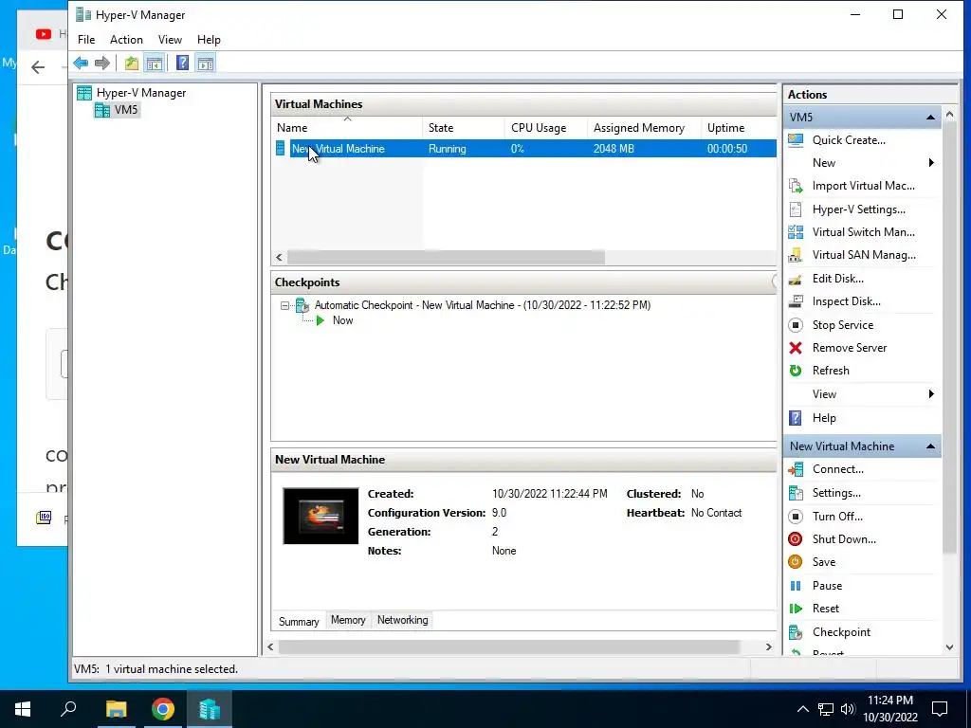Image resolution: width=971 pixels, height=728 pixels.
Task: Click the Virtual SAN Manager icon
Action: 796,255
